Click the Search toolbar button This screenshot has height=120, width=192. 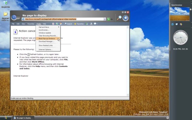click(x=68, y=24)
